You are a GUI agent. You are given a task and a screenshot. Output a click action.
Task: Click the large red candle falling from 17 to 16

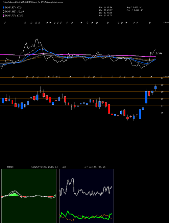pyautogui.click(x=109, y=109)
